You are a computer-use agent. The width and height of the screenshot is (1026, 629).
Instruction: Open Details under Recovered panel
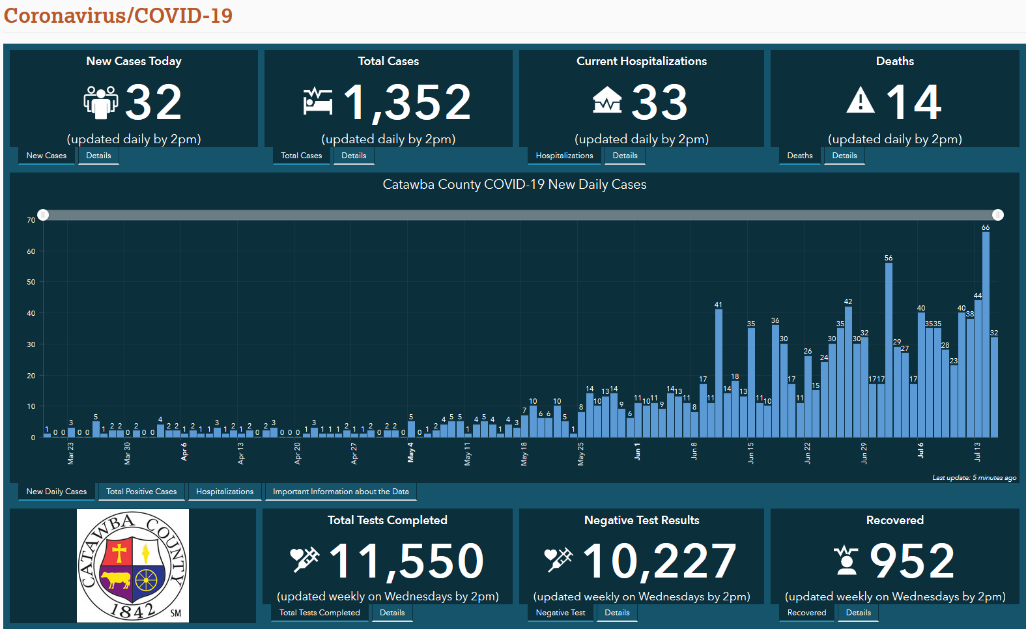coord(858,613)
